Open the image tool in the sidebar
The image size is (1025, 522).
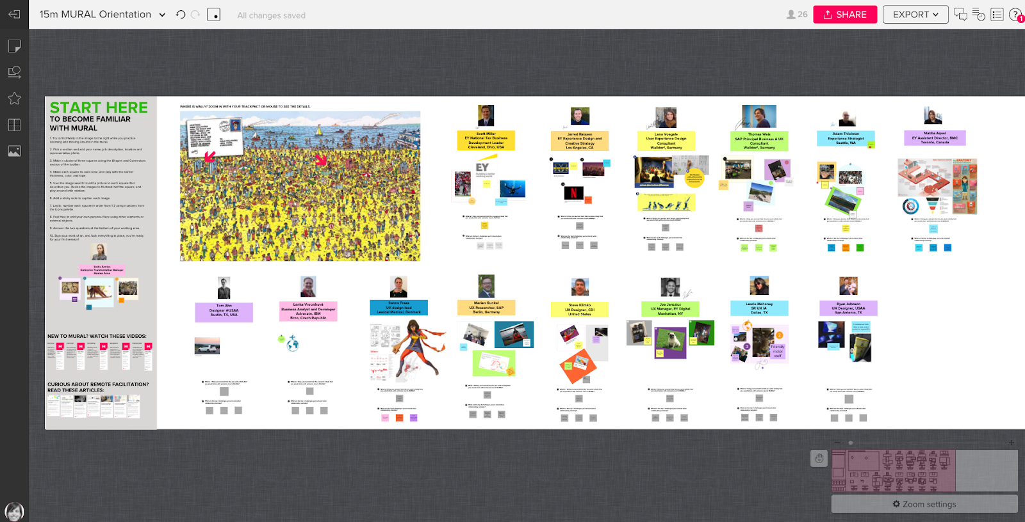(x=14, y=151)
